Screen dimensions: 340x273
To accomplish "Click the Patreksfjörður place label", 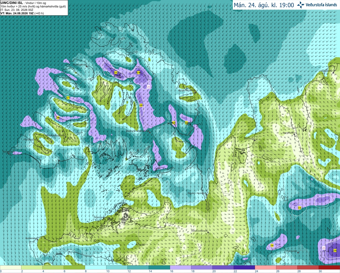I will 31,139.
